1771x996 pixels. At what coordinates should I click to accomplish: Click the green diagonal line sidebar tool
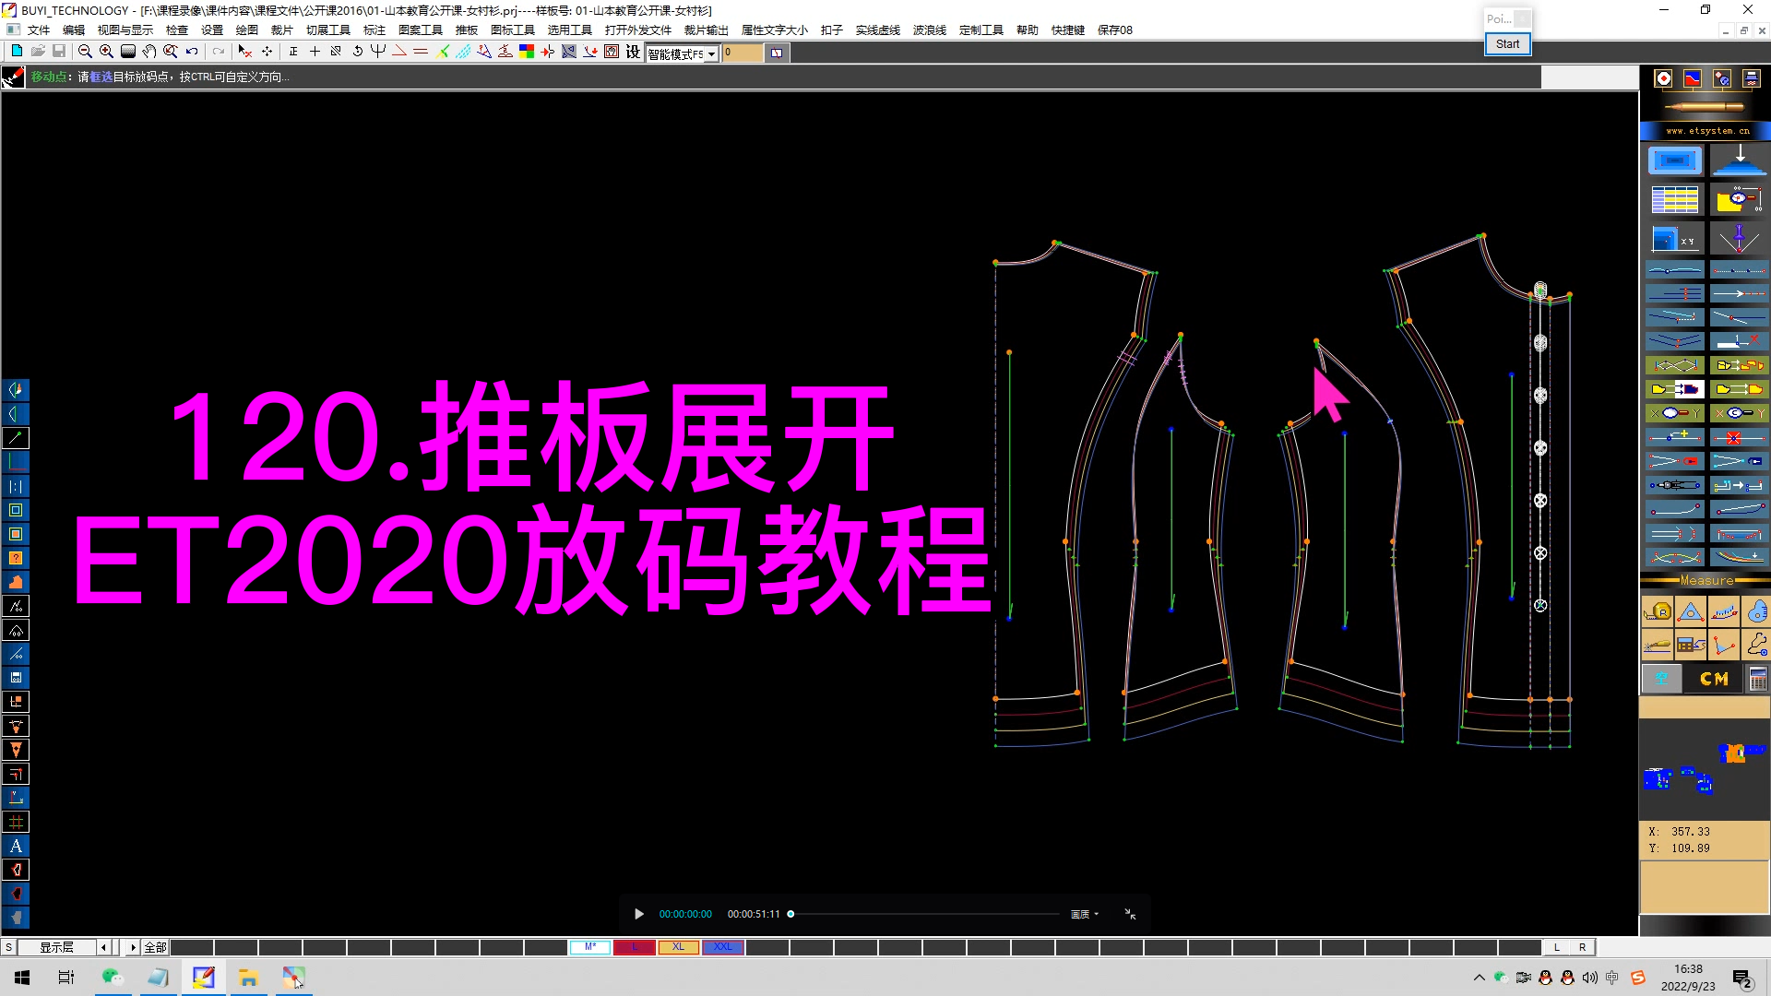(x=16, y=438)
